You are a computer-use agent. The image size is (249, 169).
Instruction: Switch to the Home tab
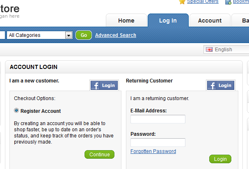(126, 21)
